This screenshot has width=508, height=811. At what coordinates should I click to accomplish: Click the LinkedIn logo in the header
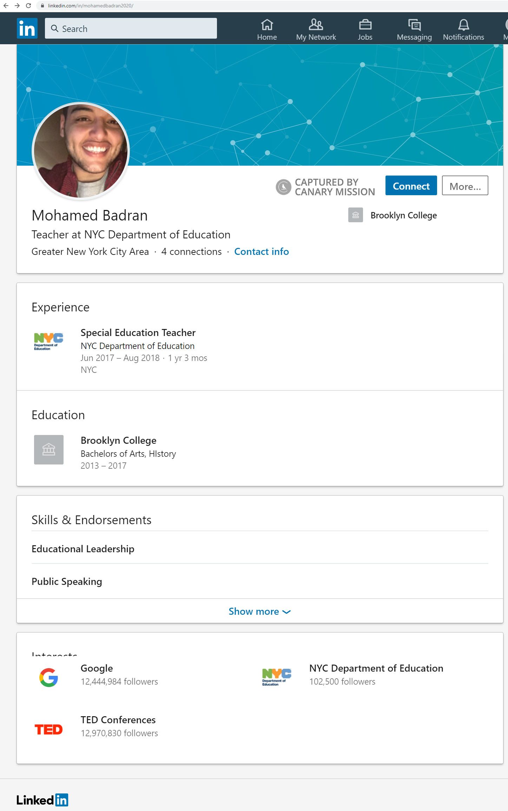(27, 28)
